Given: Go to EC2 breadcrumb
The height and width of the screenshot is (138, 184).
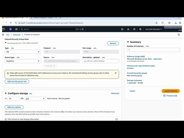Looking at the screenshot, I should [8, 34].
